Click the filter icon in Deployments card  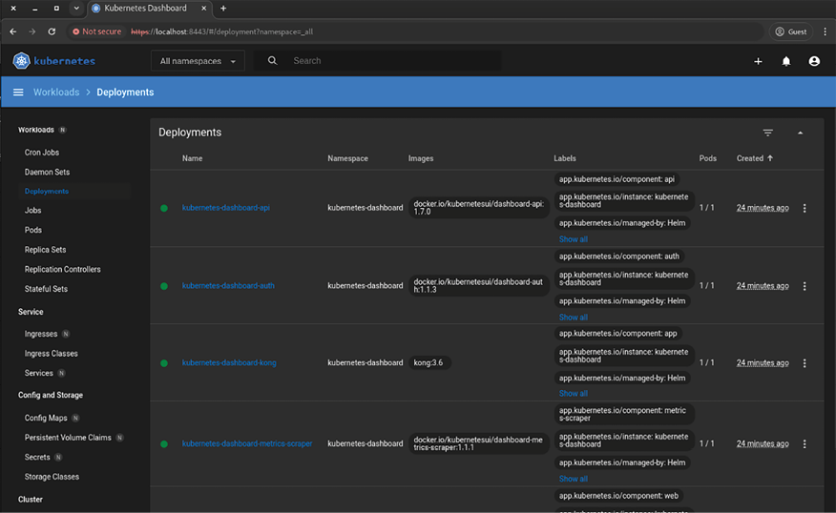[x=767, y=133]
